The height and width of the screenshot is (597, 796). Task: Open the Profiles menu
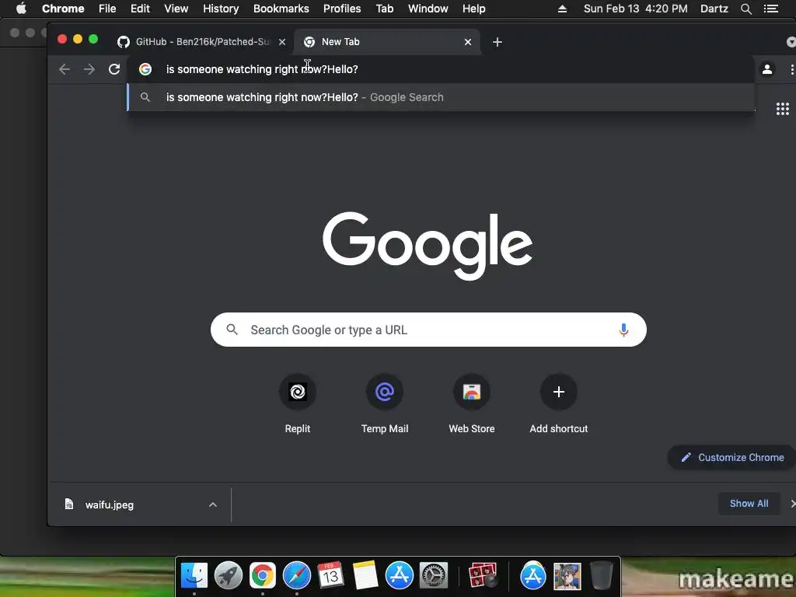[x=342, y=9]
